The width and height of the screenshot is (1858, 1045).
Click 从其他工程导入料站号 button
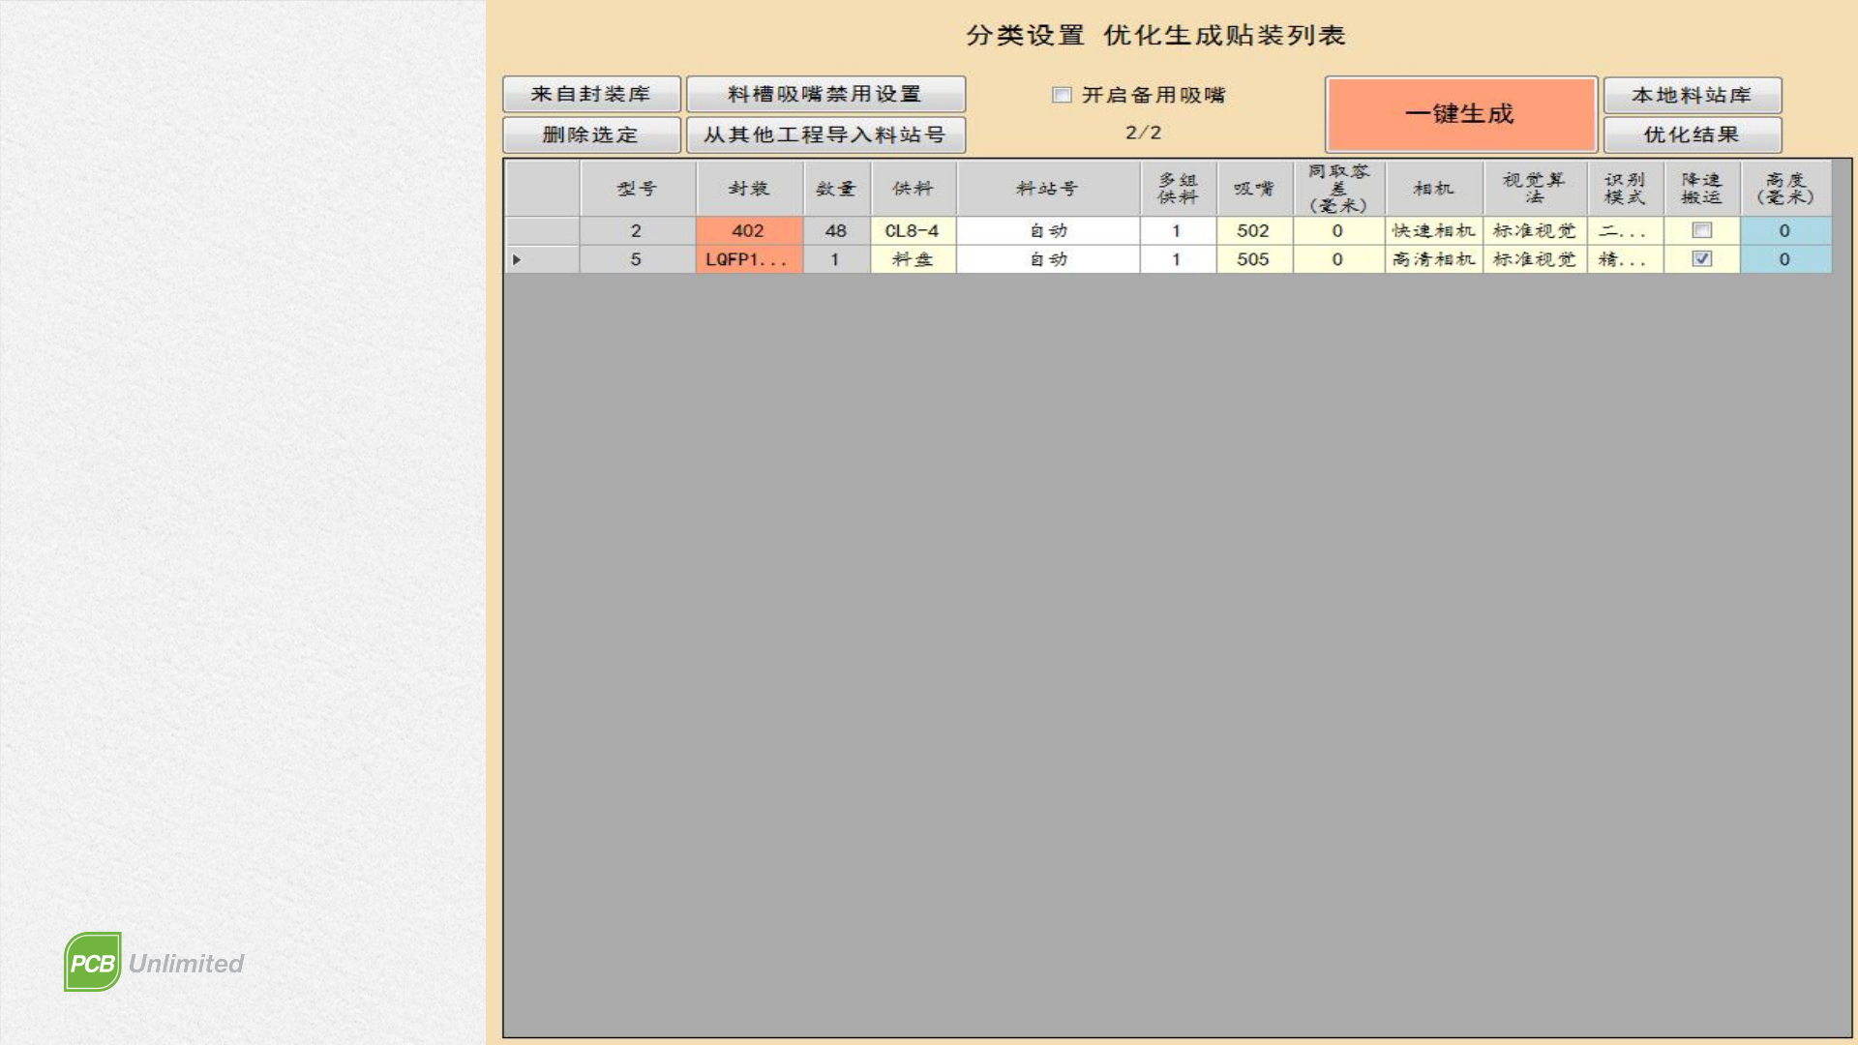point(825,134)
